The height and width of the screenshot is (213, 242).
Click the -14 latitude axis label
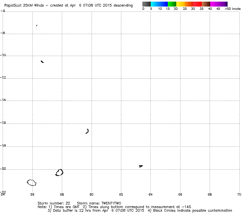click(x=3, y=100)
